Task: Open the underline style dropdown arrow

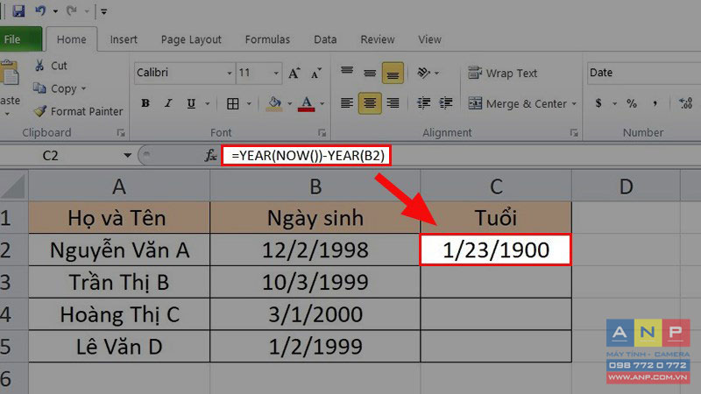Action: coord(208,103)
